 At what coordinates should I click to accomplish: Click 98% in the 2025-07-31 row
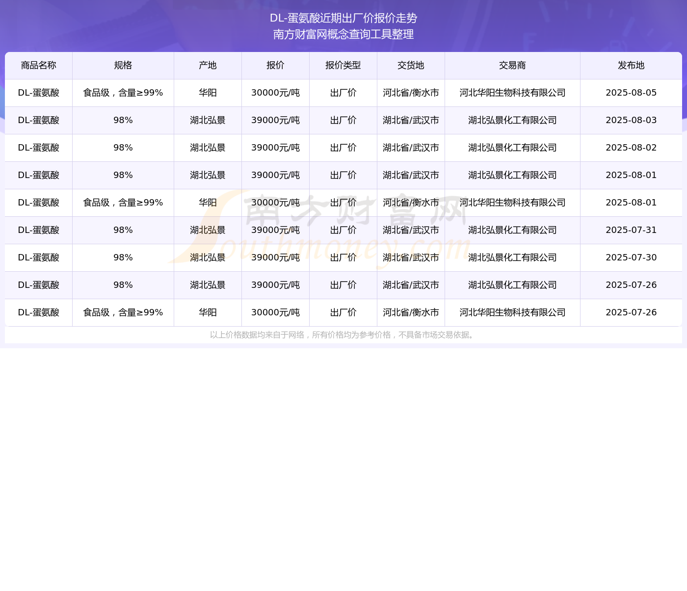tap(123, 230)
